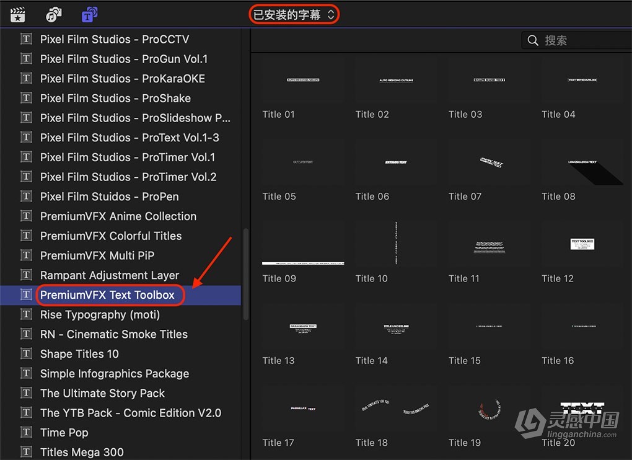This screenshot has width=632, height=460.
Task: Open the Photos and Audio sidebar icon
Action: 54,14
